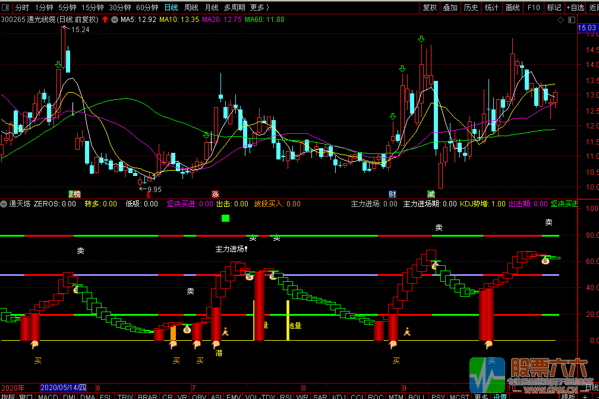The image size is (599, 399).
Task: Switch sub-chart to CR indicator
Action: tap(168, 396)
